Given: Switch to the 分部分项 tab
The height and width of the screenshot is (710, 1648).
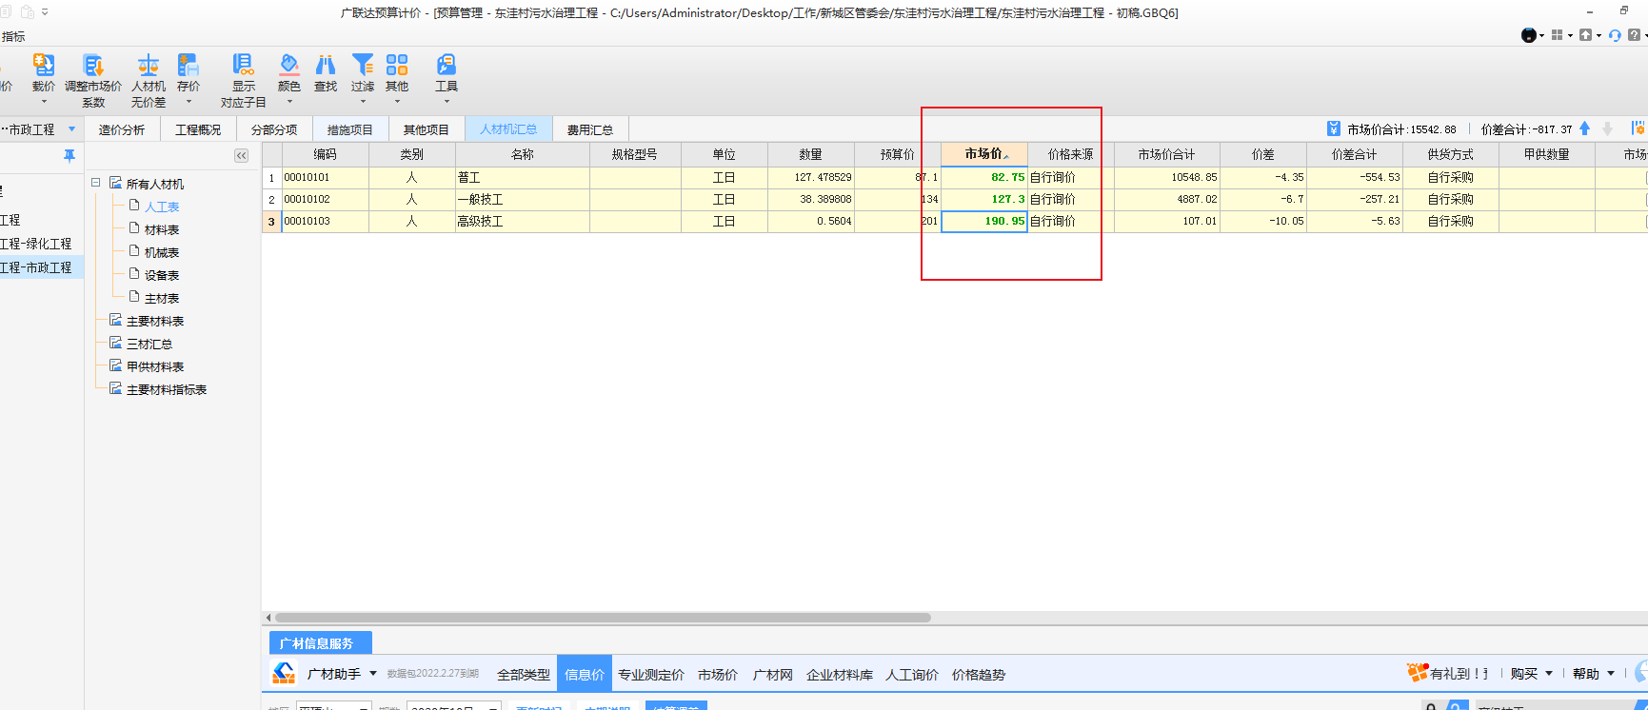Looking at the screenshot, I should [x=274, y=129].
